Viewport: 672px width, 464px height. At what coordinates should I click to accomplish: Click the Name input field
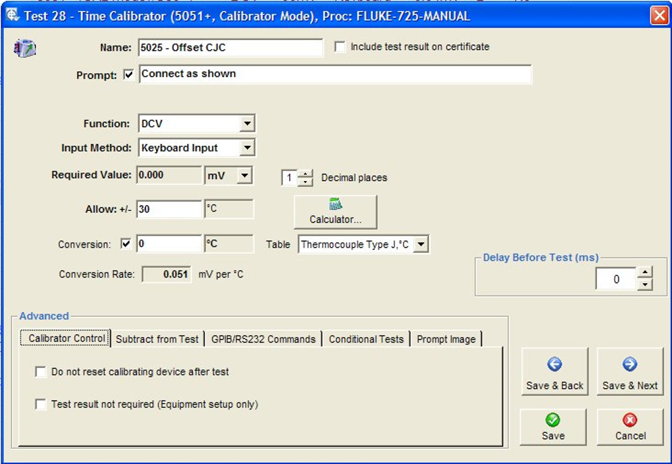230,48
